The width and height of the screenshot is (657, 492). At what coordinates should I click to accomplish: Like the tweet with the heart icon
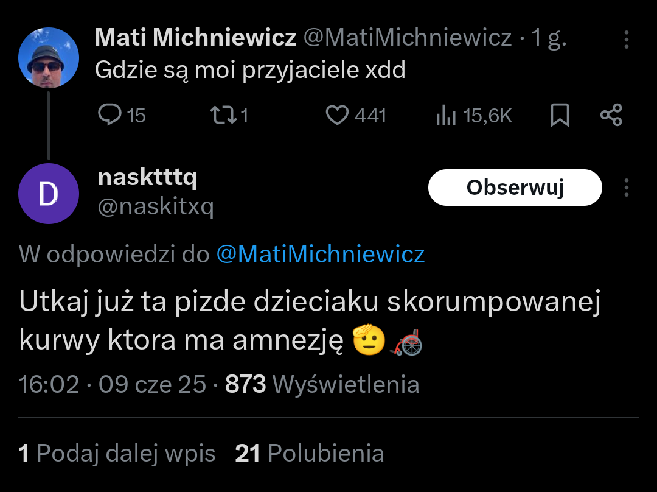pos(337,115)
